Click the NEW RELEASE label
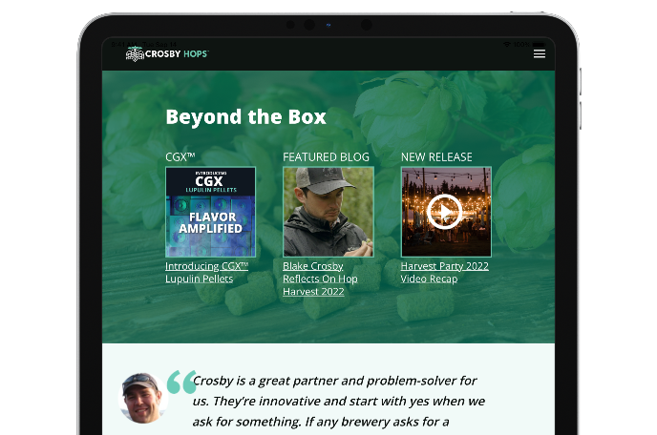Viewport: 657px width, 435px height. tap(436, 157)
